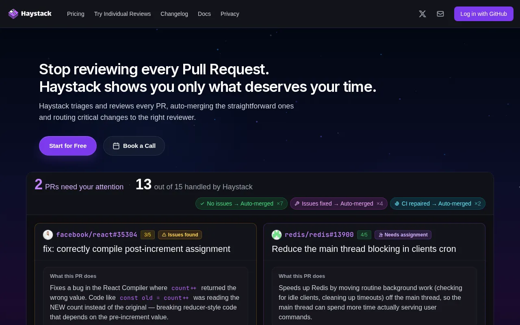Image resolution: width=520 pixels, height=325 pixels.
Task: Click the redis/redis author avatar
Action: pyautogui.click(x=277, y=235)
